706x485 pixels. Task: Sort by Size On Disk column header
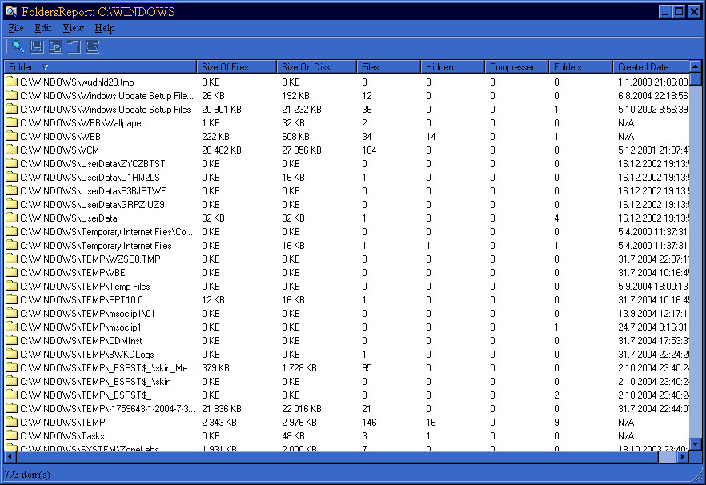pos(316,66)
